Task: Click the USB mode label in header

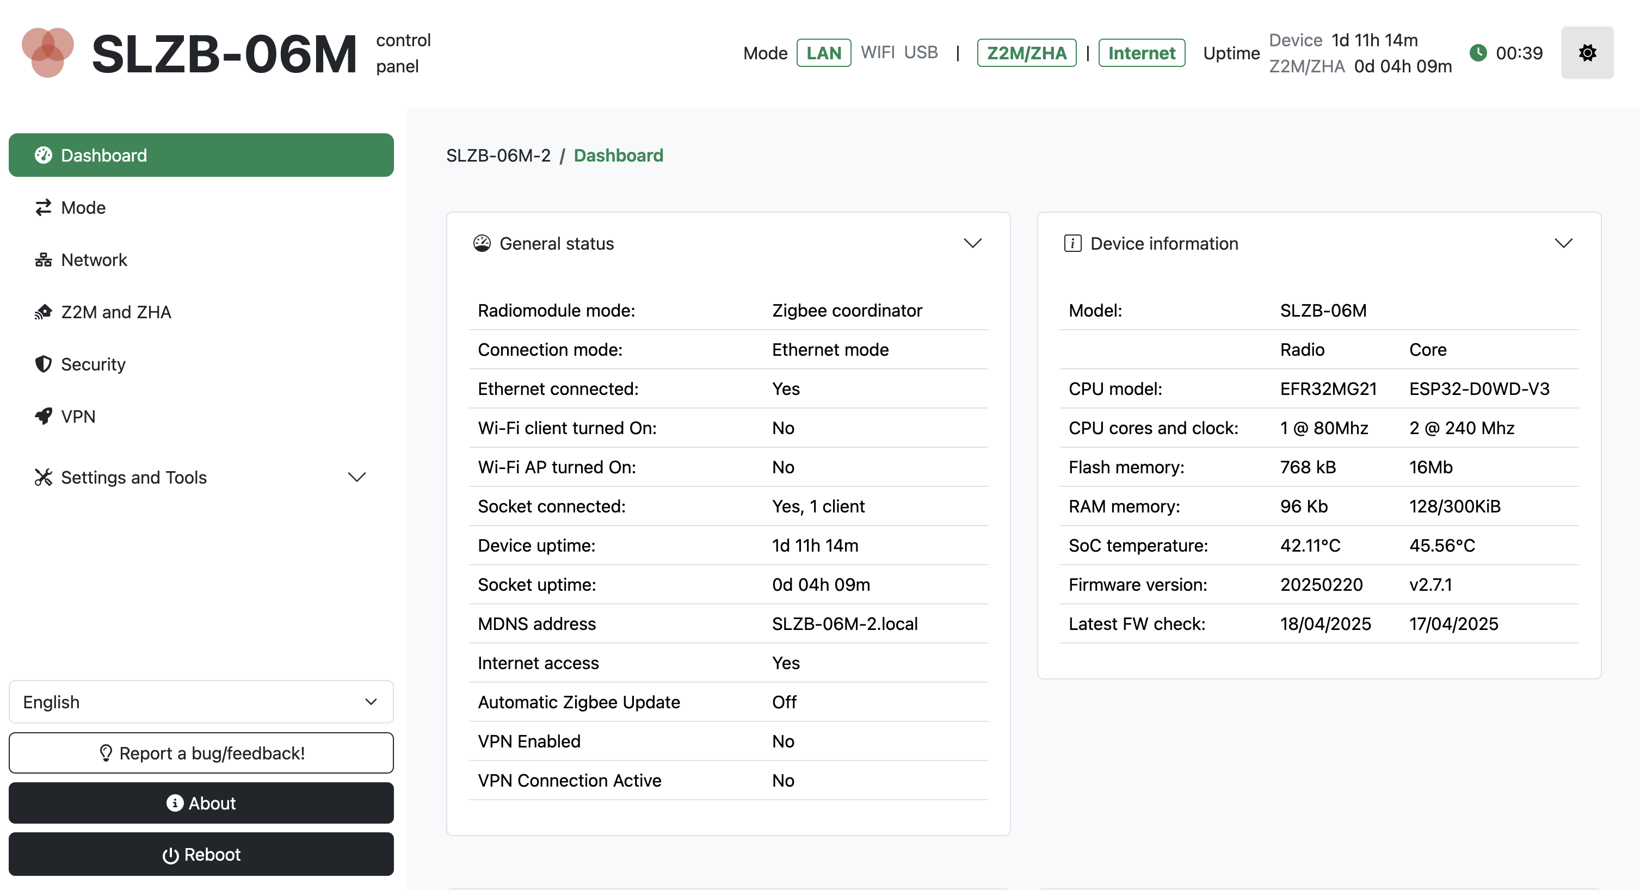Action: tap(921, 53)
